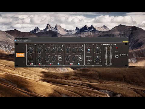Click the Pentode Saturation Drive knob
The image size is (145, 109).
68,50
